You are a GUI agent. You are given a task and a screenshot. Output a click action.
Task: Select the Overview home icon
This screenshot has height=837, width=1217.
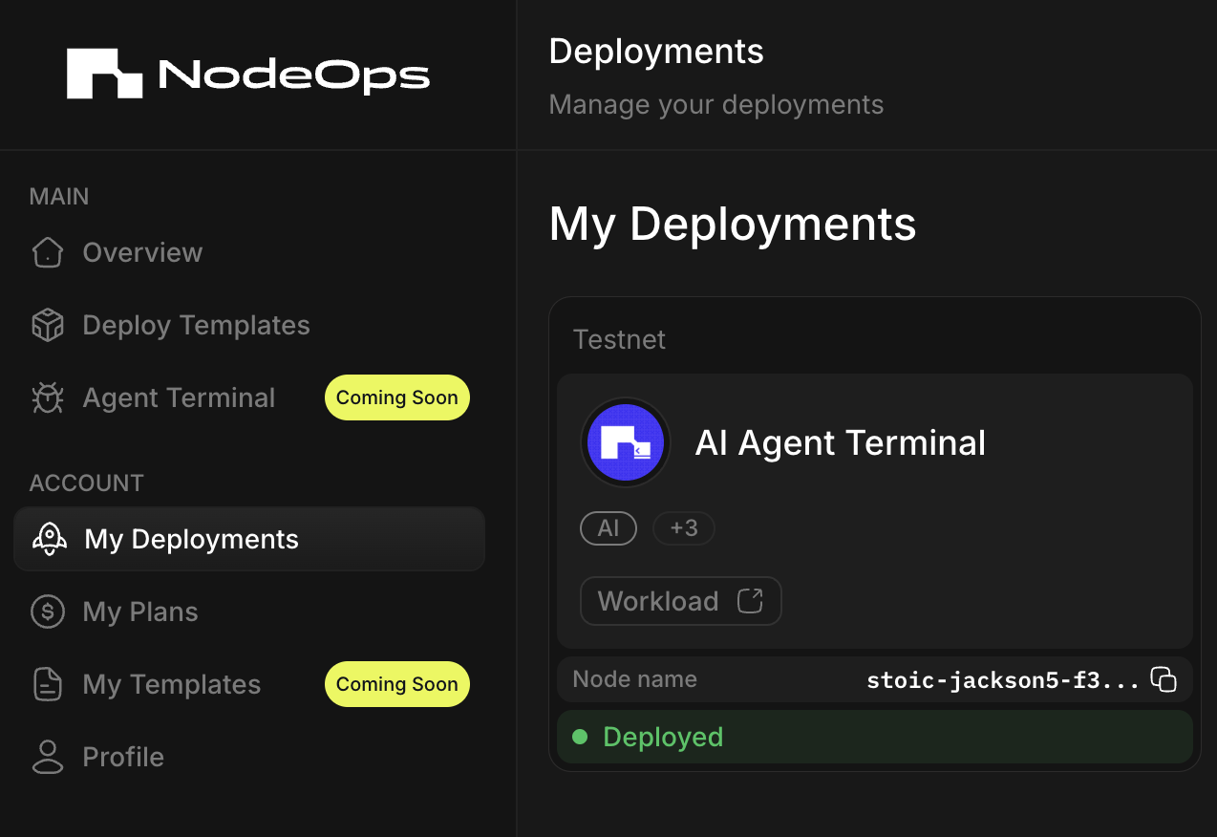pos(47,251)
